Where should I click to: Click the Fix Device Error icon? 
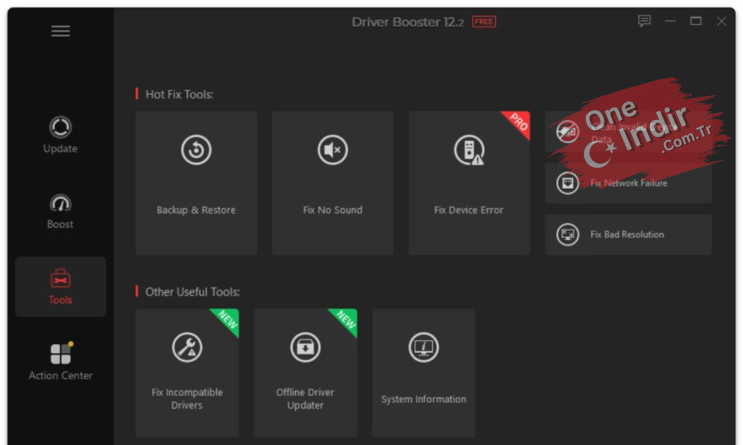469,150
